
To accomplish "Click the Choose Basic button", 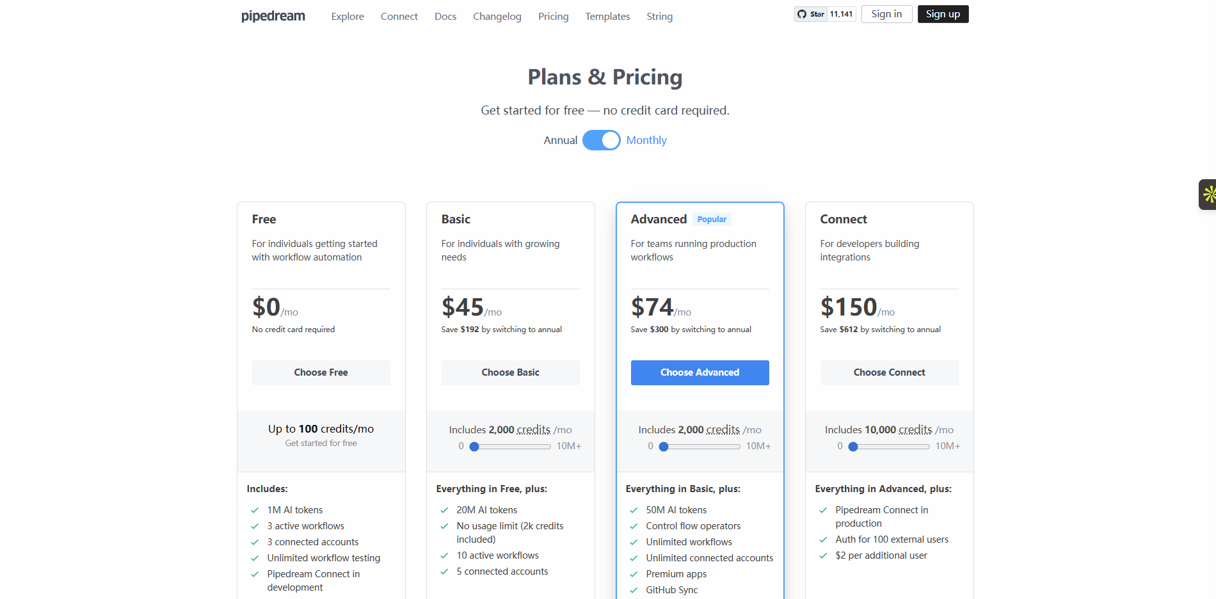I will tap(510, 372).
